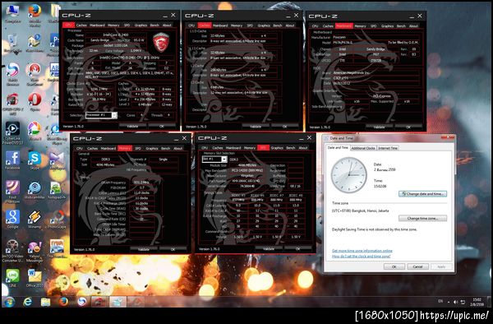493x324 pixels.
Task: Open the SPD tab in the Caches-tab window
Action: click(250, 25)
